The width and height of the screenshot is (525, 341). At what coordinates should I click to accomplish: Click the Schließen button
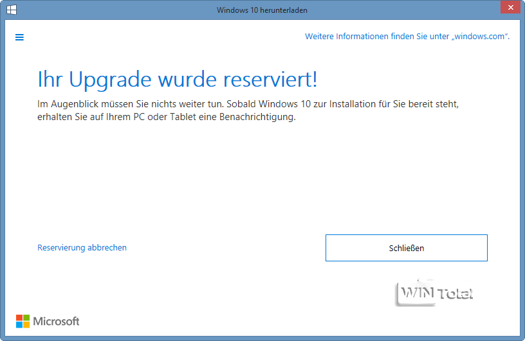(x=407, y=248)
